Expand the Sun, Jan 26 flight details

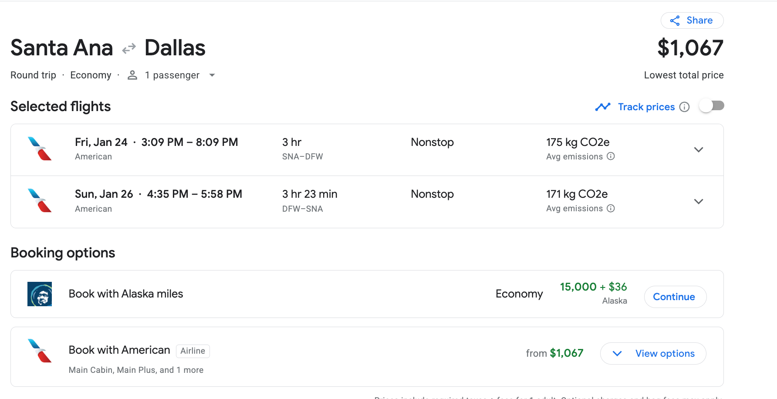698,202
